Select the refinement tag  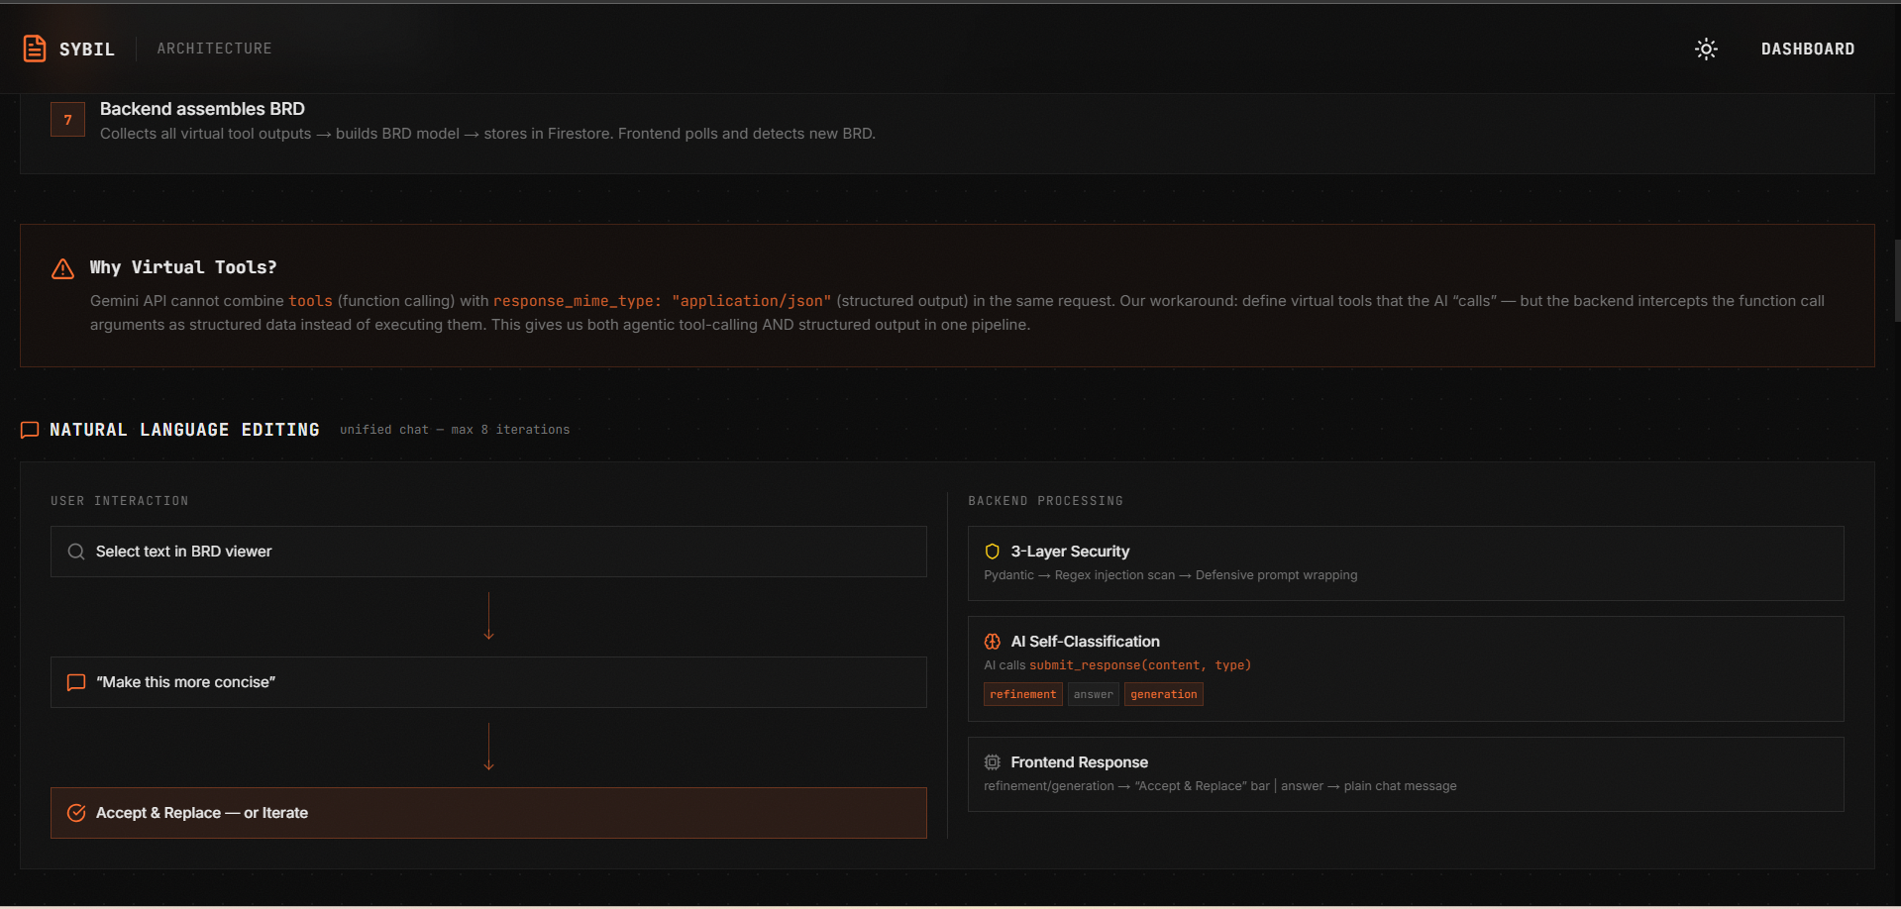(x=1022, y=694)
